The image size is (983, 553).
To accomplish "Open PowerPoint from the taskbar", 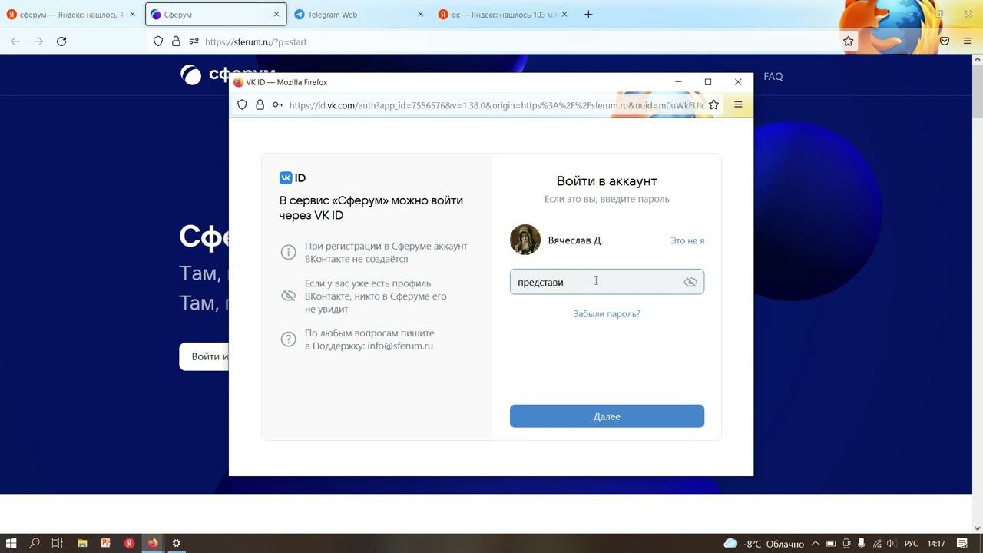I will point(105,543).
